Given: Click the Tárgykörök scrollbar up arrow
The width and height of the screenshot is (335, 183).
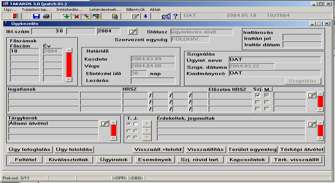Looking at the screenshot, I should click(x=114, y=123).
